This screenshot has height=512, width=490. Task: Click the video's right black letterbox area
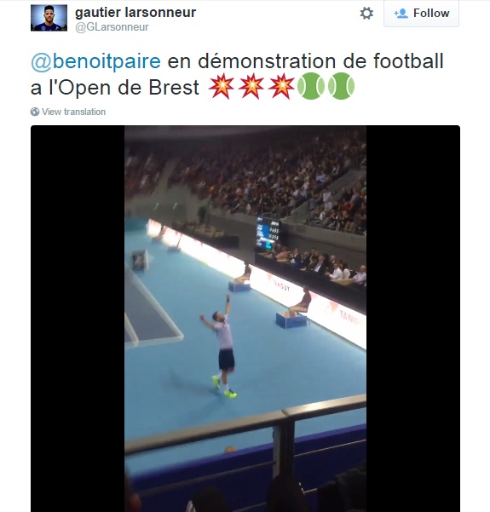point(413,319)
